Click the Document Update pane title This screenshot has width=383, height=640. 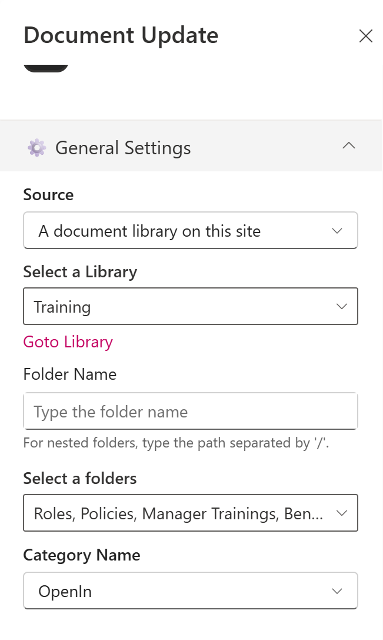coord(120,35)
